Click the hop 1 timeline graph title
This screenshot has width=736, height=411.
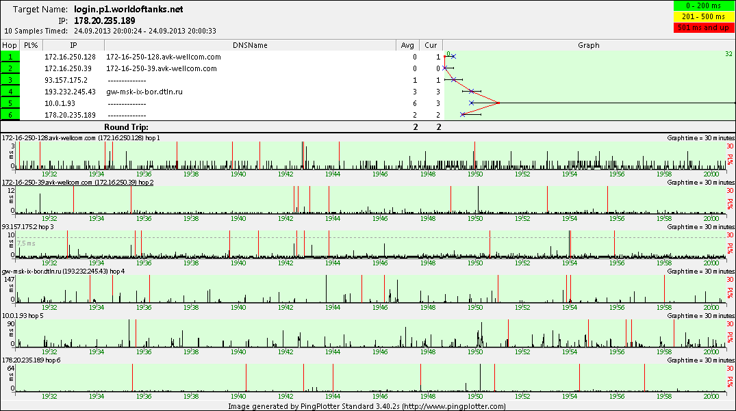[x=81, y=138]
